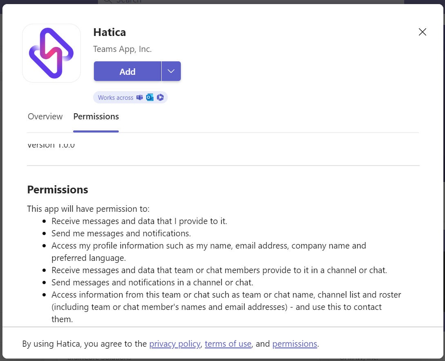Click 'Access my profile information' permission line
This screenshot has height=361, width=445.
(209, 251)
